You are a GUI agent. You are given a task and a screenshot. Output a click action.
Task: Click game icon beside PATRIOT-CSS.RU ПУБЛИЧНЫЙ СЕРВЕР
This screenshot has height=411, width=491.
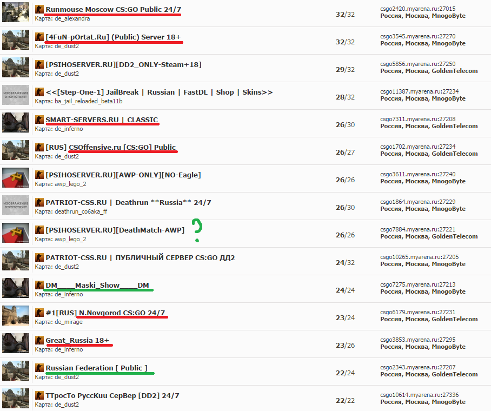(x=39, y=257)
